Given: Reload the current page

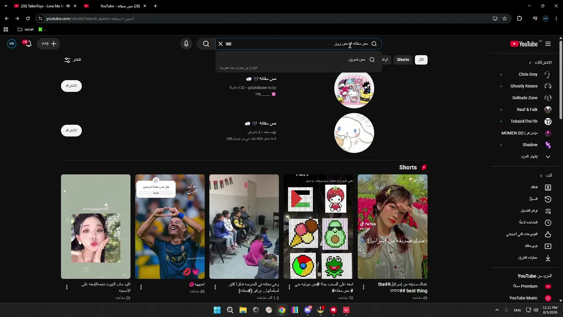Looking at the screenshot, I should pos(28,18).
